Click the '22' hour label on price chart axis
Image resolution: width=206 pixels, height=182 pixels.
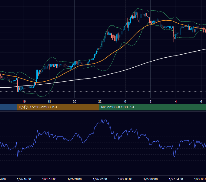point(100,102)
